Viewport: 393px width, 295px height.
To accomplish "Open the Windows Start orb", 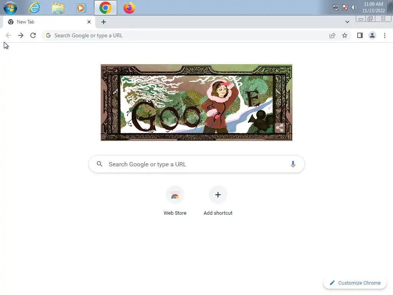I will [x=10, y=8].
